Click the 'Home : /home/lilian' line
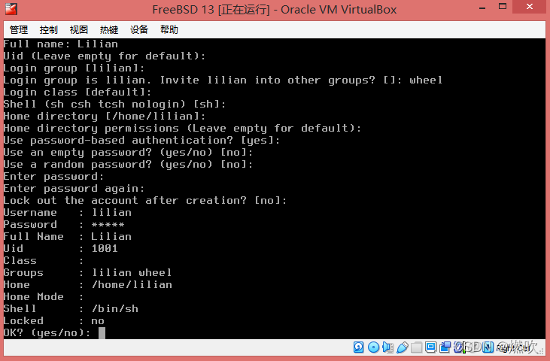 click(88, 284)
